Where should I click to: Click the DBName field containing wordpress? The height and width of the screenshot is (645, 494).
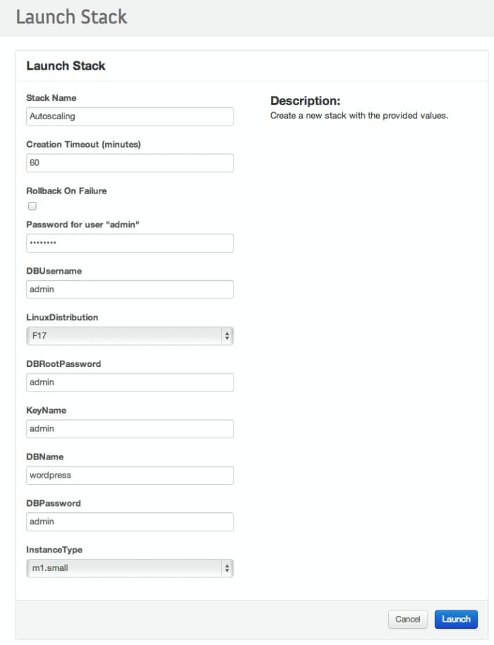click(129, 476)
